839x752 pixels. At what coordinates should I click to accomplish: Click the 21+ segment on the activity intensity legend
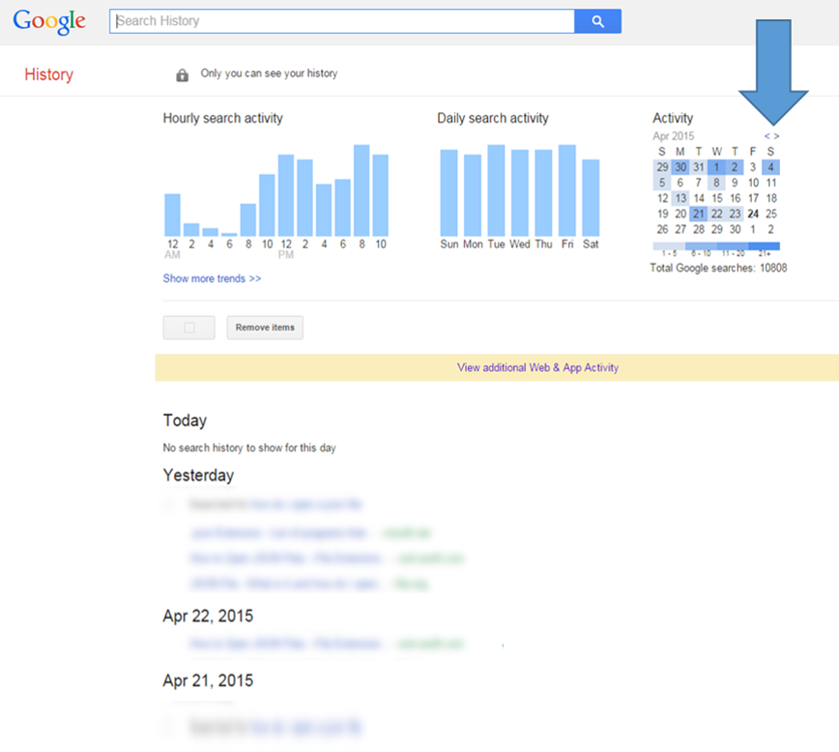coord(764,246)
